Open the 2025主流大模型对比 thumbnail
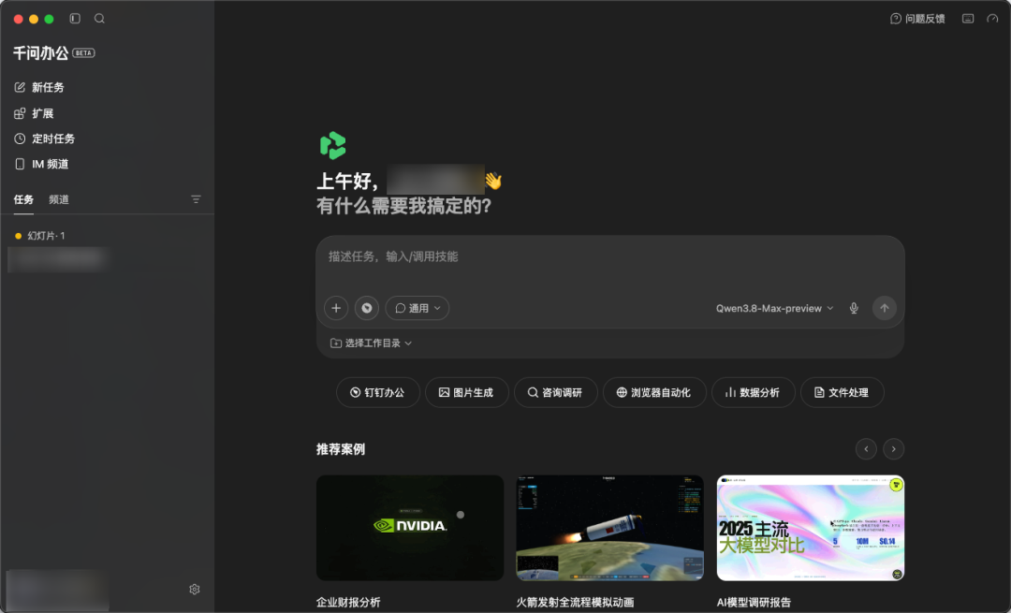Image resolution: width=1011 pixels, height=613 pixels. tap(811, 528)
